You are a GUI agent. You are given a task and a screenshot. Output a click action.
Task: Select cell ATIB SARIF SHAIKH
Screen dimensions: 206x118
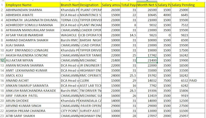click(33, 116)
